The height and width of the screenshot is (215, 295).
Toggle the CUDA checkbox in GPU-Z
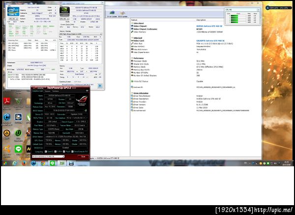coord(55,151)
